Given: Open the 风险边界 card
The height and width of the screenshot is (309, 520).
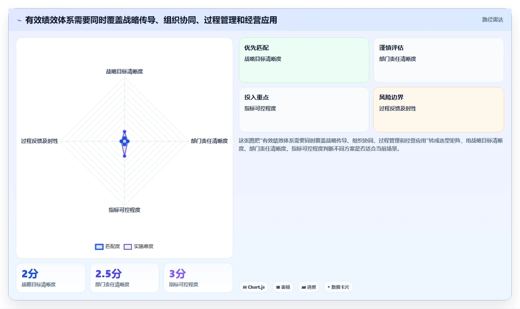Looking at the screenshot, I should coord(439,110).
